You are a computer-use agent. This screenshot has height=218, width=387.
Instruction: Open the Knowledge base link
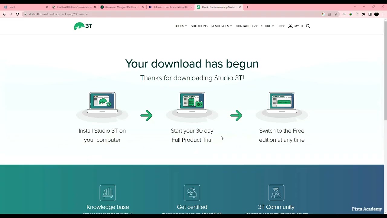click(x=108, y=207)
